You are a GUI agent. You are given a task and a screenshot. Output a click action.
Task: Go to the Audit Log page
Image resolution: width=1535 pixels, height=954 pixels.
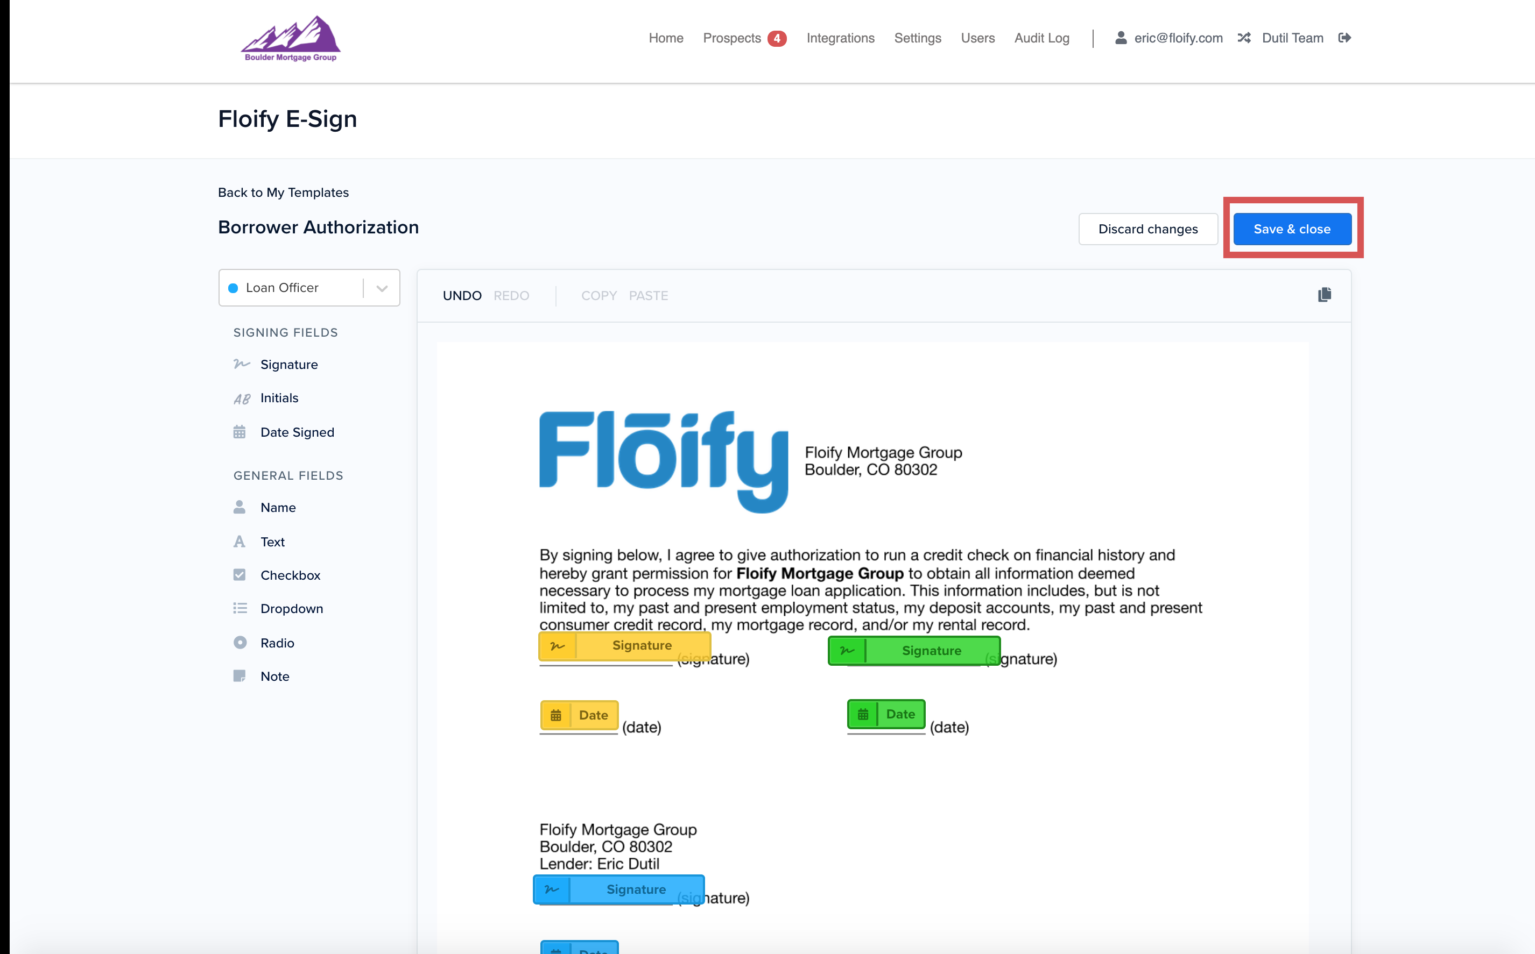pyautogui.click(x=1041, y=38)
